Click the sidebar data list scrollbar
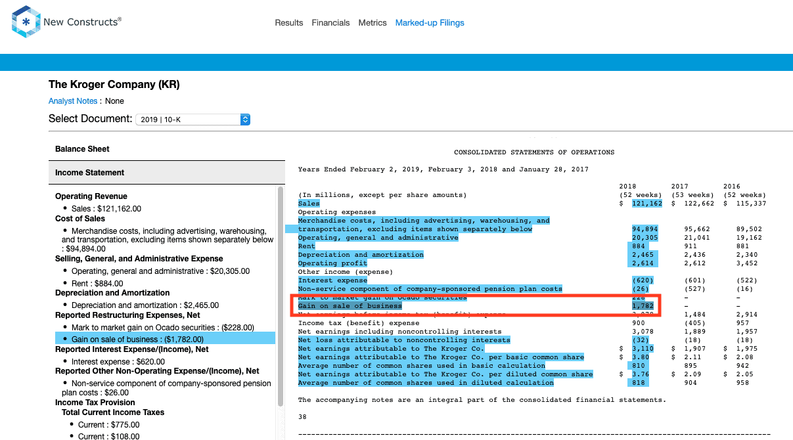This screenshot has width=793, height=440. tap(281, 296)
